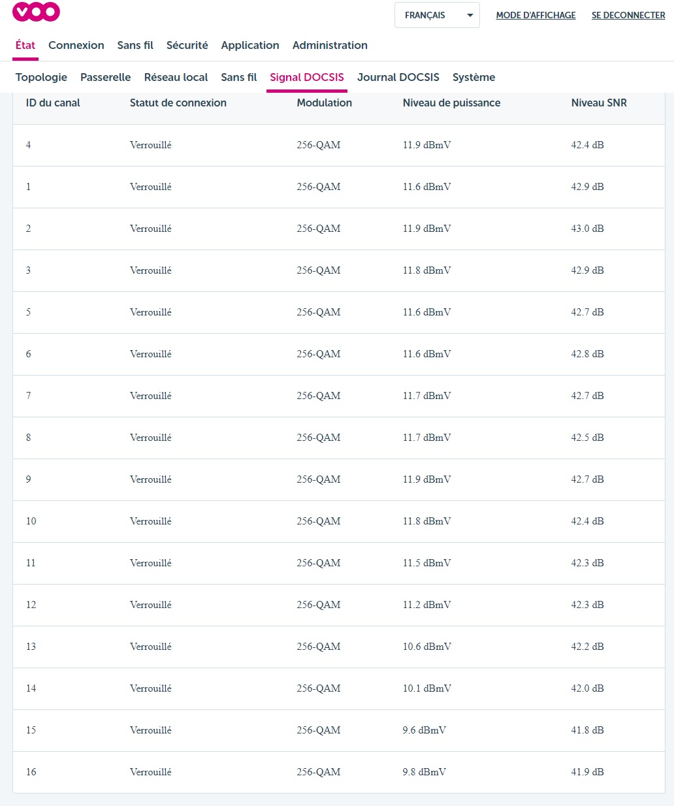Open the Sécurité menu
The width and height of the screenshot is (674, 806).
[x=187, y=45]
